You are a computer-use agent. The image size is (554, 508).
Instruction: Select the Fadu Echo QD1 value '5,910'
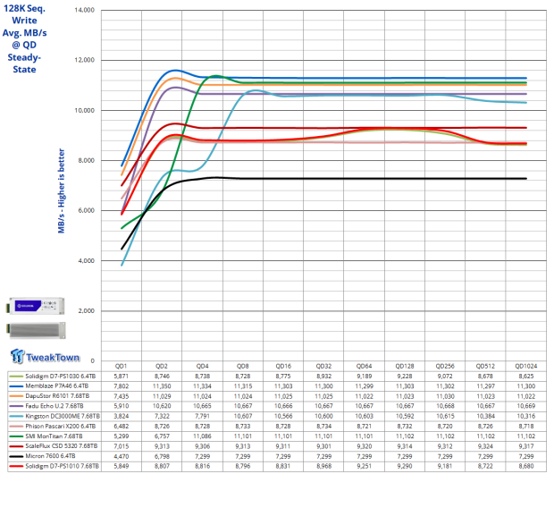pos(122,406)
